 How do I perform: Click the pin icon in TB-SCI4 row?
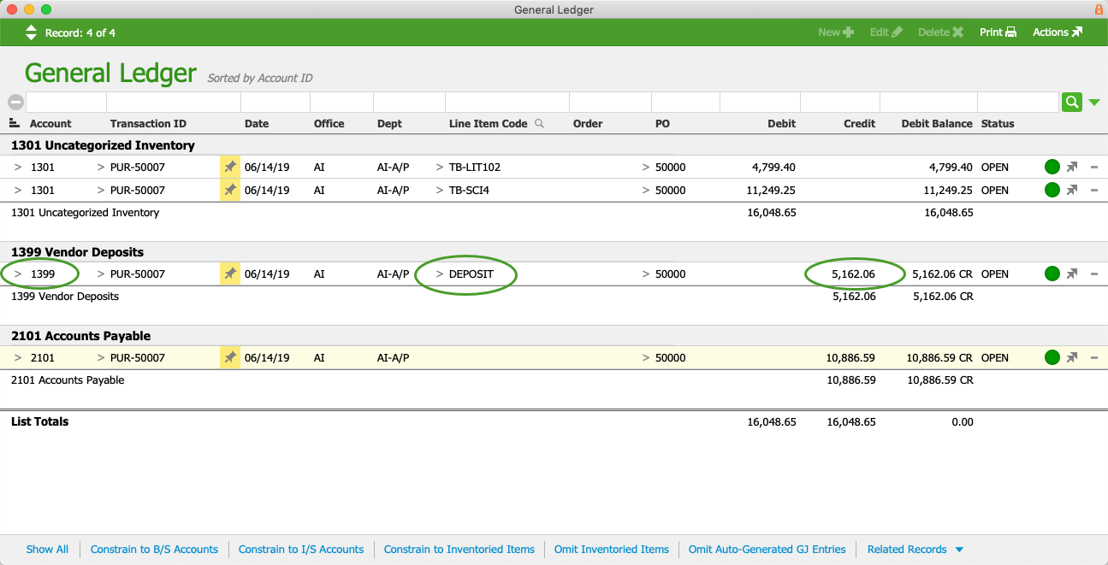pos(230,190)
